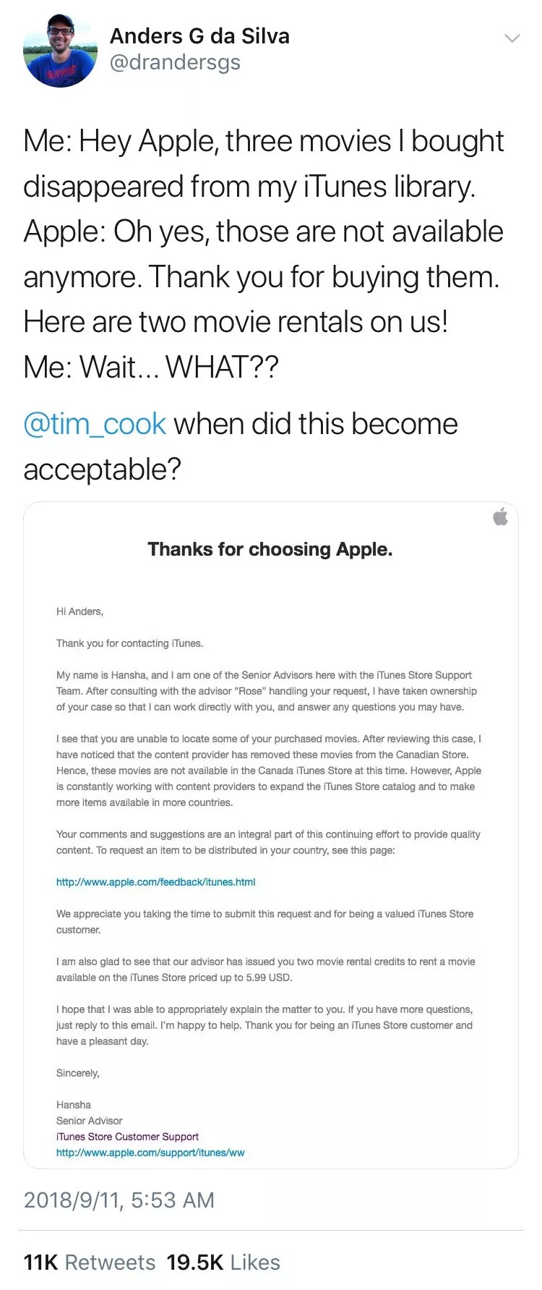Click the display name Anders G da Silva

coord(199,36)
